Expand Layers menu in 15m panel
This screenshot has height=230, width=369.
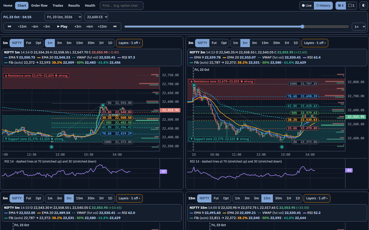click(317, 198)
